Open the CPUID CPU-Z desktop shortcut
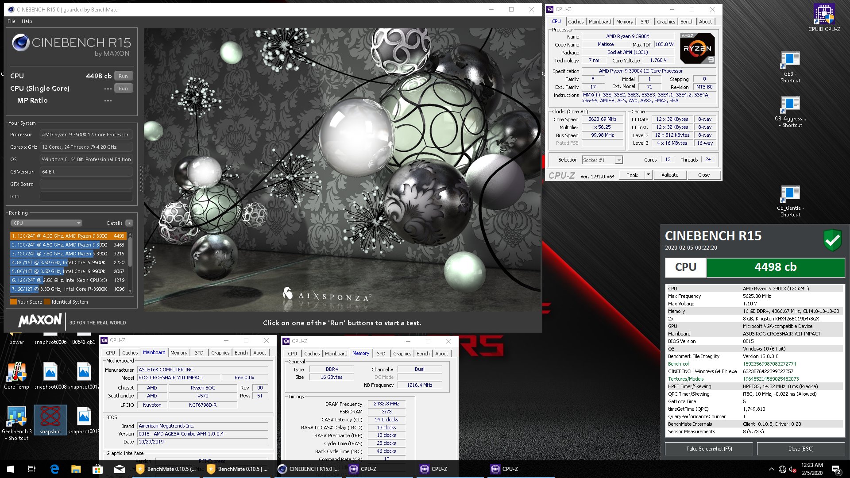 click(824, 18)
